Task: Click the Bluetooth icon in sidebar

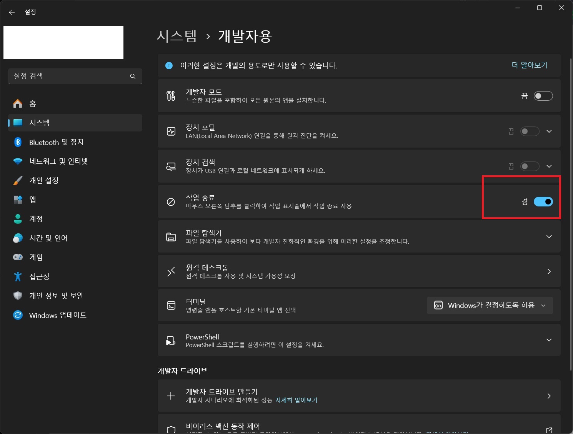Action: (18, 142)
